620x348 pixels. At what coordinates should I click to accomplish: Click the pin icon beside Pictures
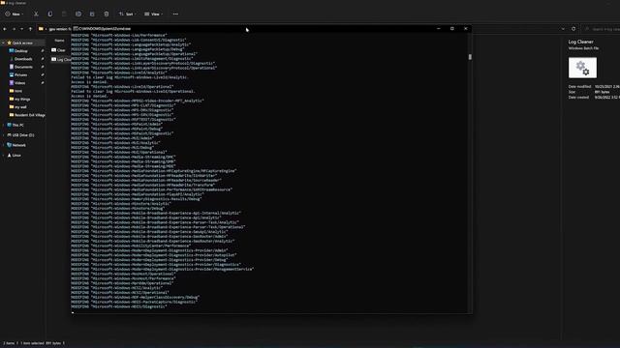tap(43, 75)
